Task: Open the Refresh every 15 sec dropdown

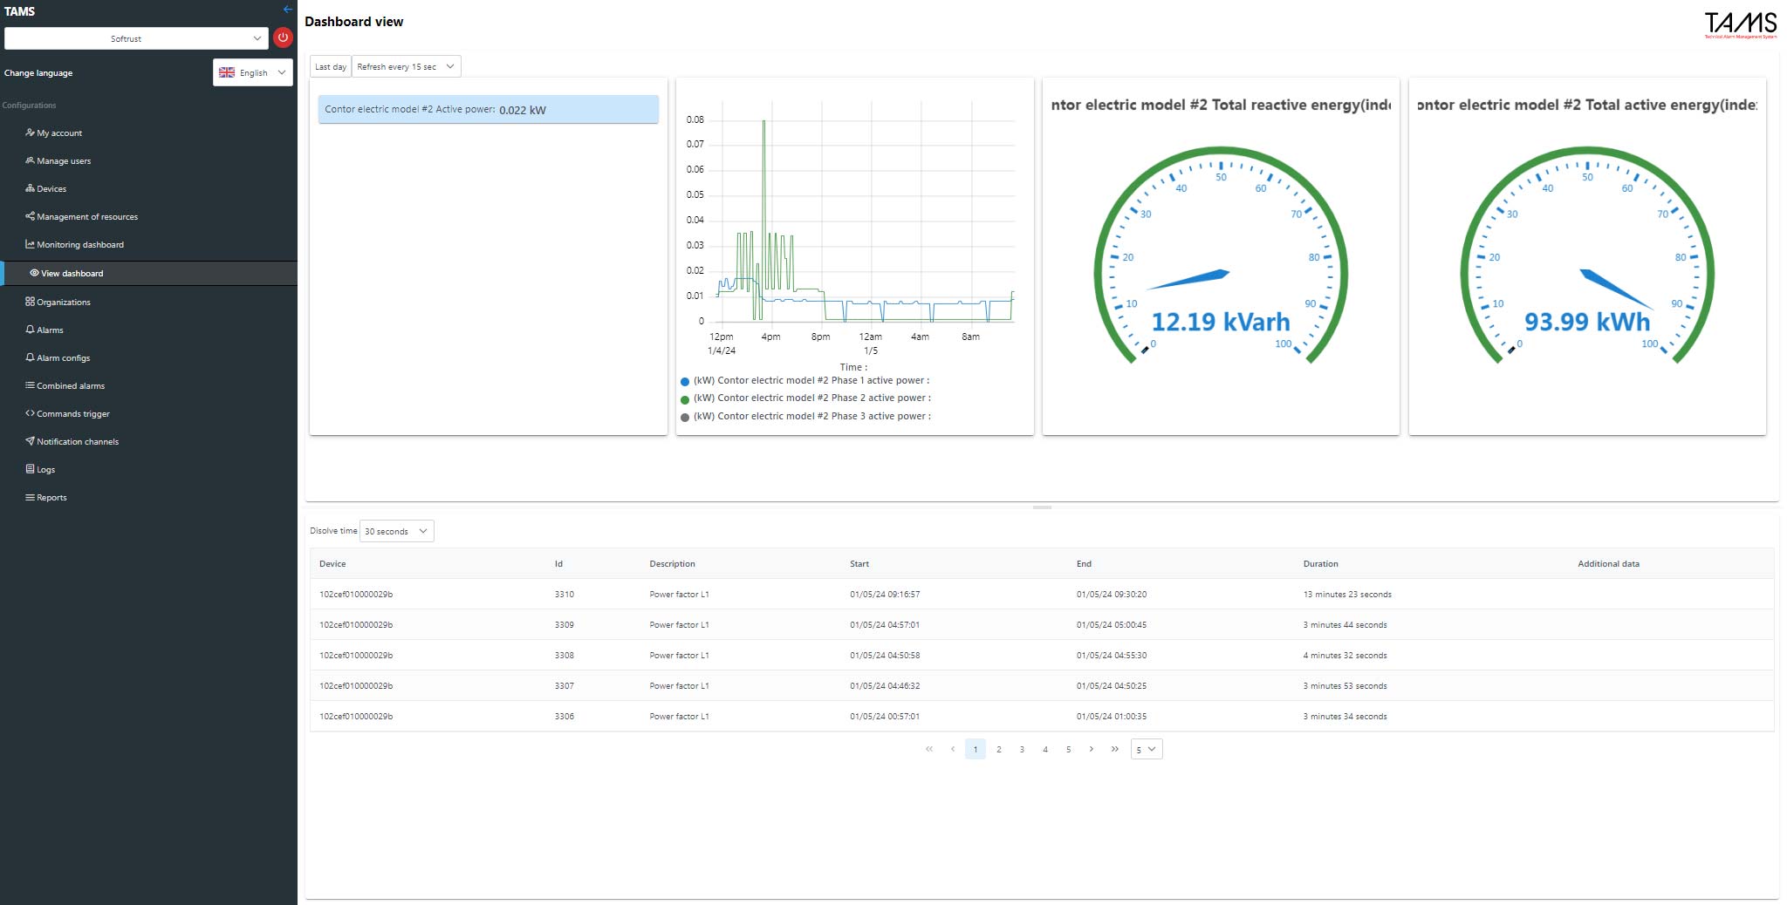Action: [406, 66]
